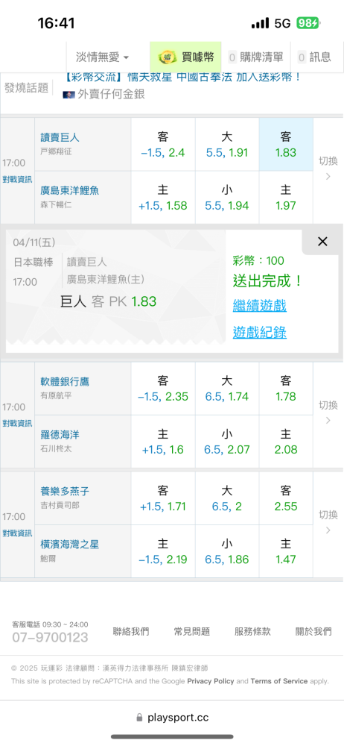The image size is (344, 746).
Task: Expand 切換 for the Swallows game
Action: point(328,522)
